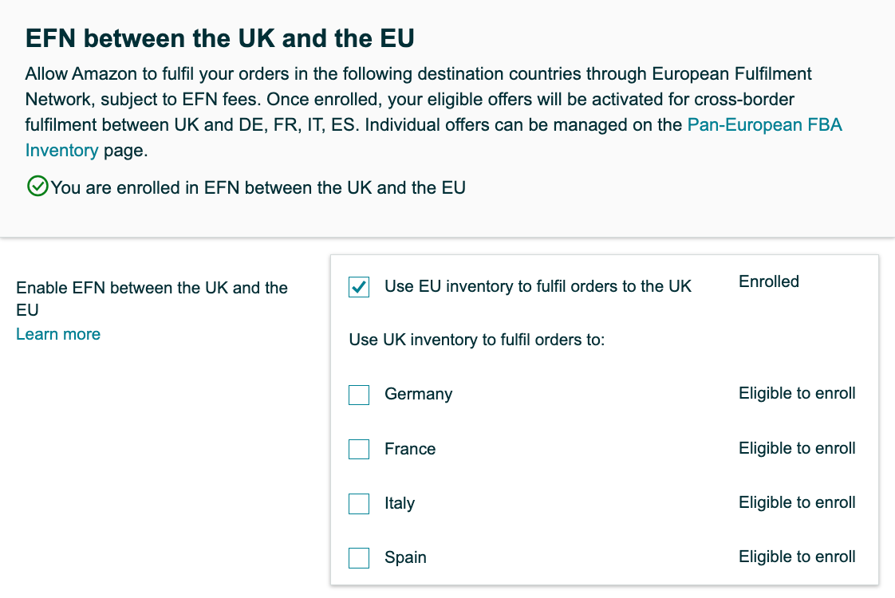Click the Enrolled status text
The height and width of the screenshot is (598, 895).
click(769, 281)
